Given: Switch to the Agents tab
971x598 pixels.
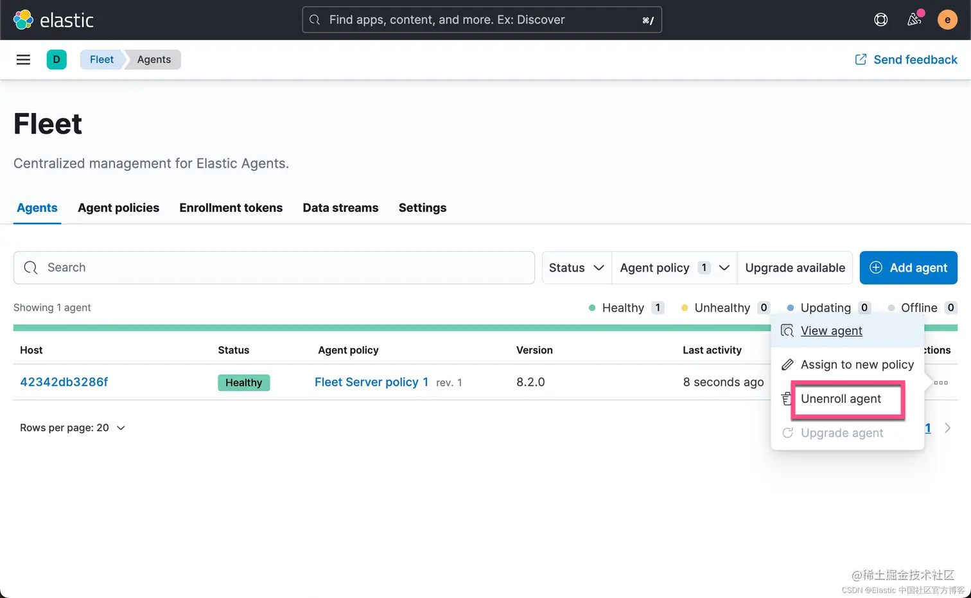Looking at the screenshot, I should (37, 208).
